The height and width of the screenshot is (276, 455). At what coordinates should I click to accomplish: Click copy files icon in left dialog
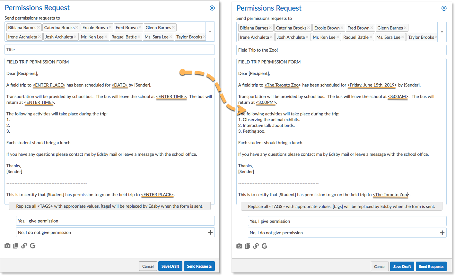click(16, 246)
